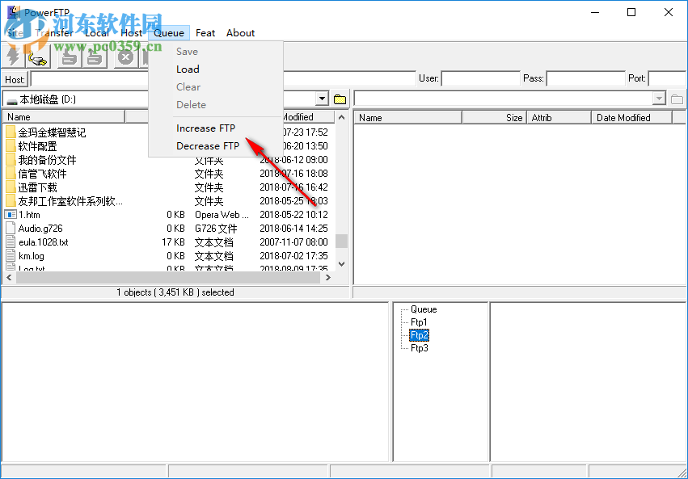This screenshot has width=688, height=479.
Task: Click the Abort transfer X icon
Action: tap(125, 57)
